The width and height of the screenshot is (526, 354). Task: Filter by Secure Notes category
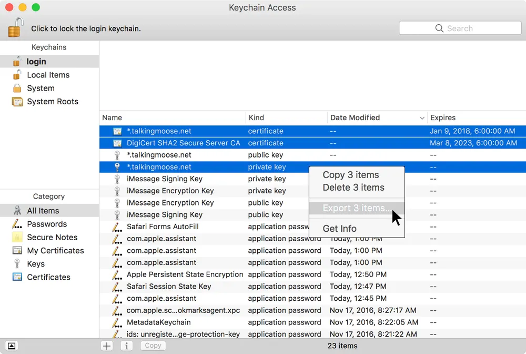(49, 237)
